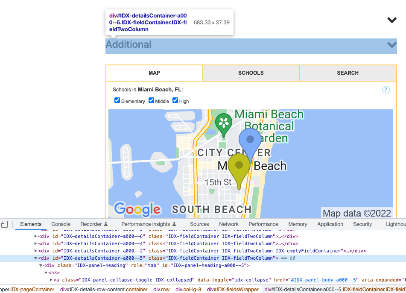406x293 pixels.
Task: Switch to the SCHOOLS tab
Action: click(251, 73)
